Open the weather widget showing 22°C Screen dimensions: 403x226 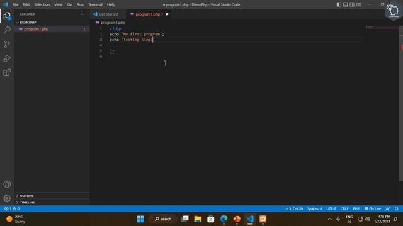(x=16, y=219)
